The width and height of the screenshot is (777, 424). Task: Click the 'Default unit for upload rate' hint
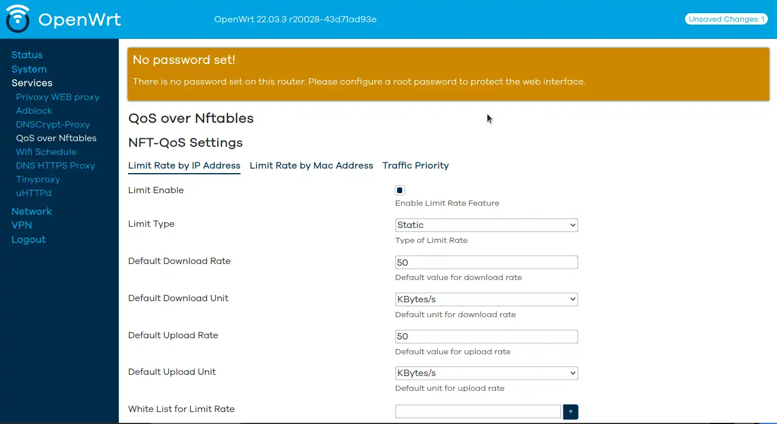(x=450, y=389)
